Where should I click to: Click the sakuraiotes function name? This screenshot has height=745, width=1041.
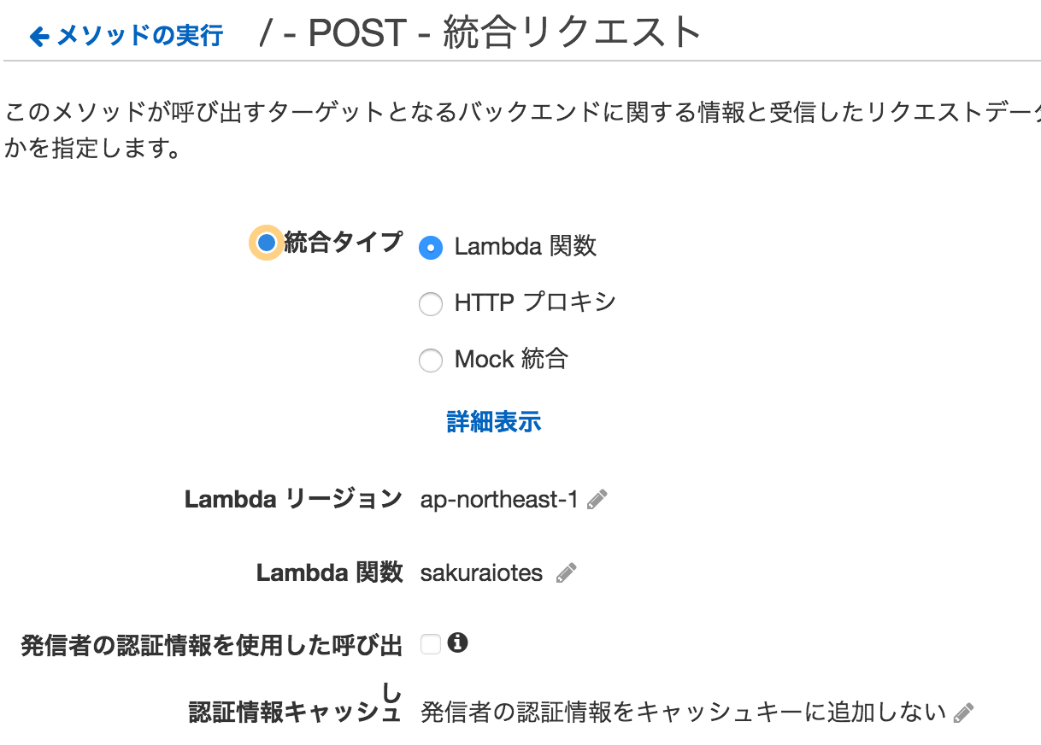tap(481, 573)
